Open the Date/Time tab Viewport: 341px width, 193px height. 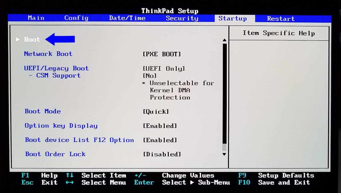point(127,18)
